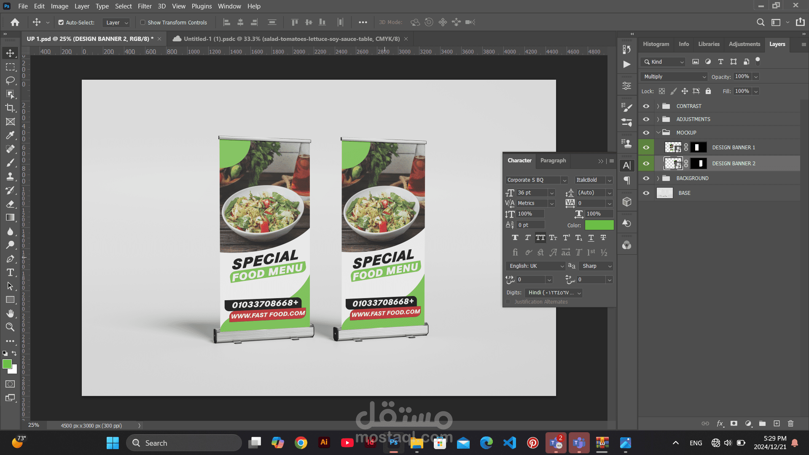This screenshot has width=809, height=455.
Task: Delete layer with trash icon
Action: point(790,423)
